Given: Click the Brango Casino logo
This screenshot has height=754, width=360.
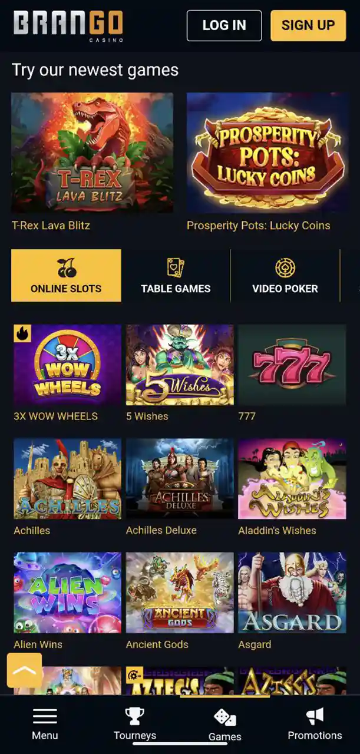Looking at the screenshot, I should (68, 25).
